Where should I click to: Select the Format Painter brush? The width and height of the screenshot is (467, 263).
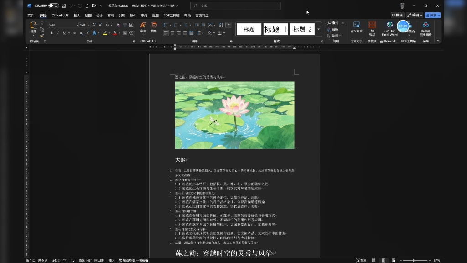pos(42,36)
